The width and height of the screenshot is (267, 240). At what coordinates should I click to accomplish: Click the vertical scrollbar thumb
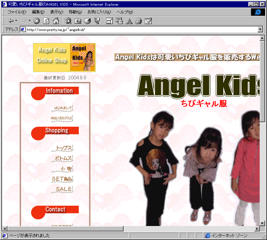tap(262, 81)
